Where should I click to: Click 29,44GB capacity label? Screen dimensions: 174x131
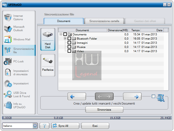(166, 118)
